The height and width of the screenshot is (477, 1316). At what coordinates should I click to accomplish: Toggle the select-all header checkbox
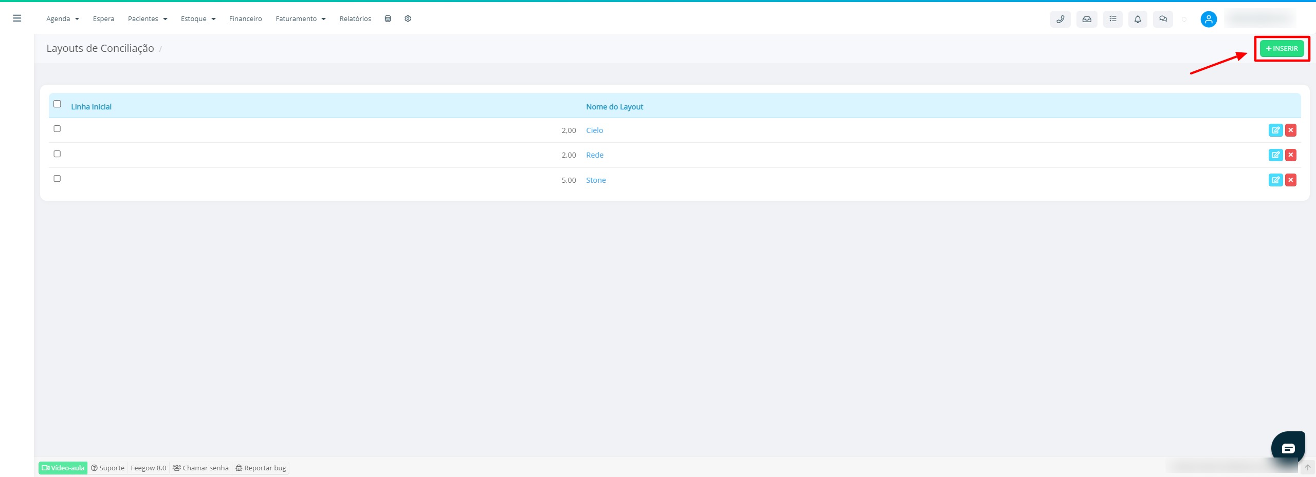pos(57,104)
